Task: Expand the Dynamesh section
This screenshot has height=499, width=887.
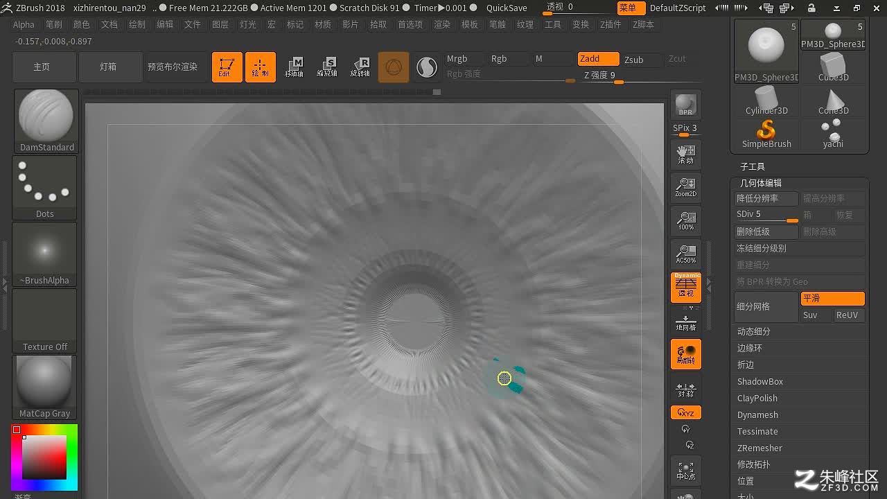Action: click(x=757, y=415)
